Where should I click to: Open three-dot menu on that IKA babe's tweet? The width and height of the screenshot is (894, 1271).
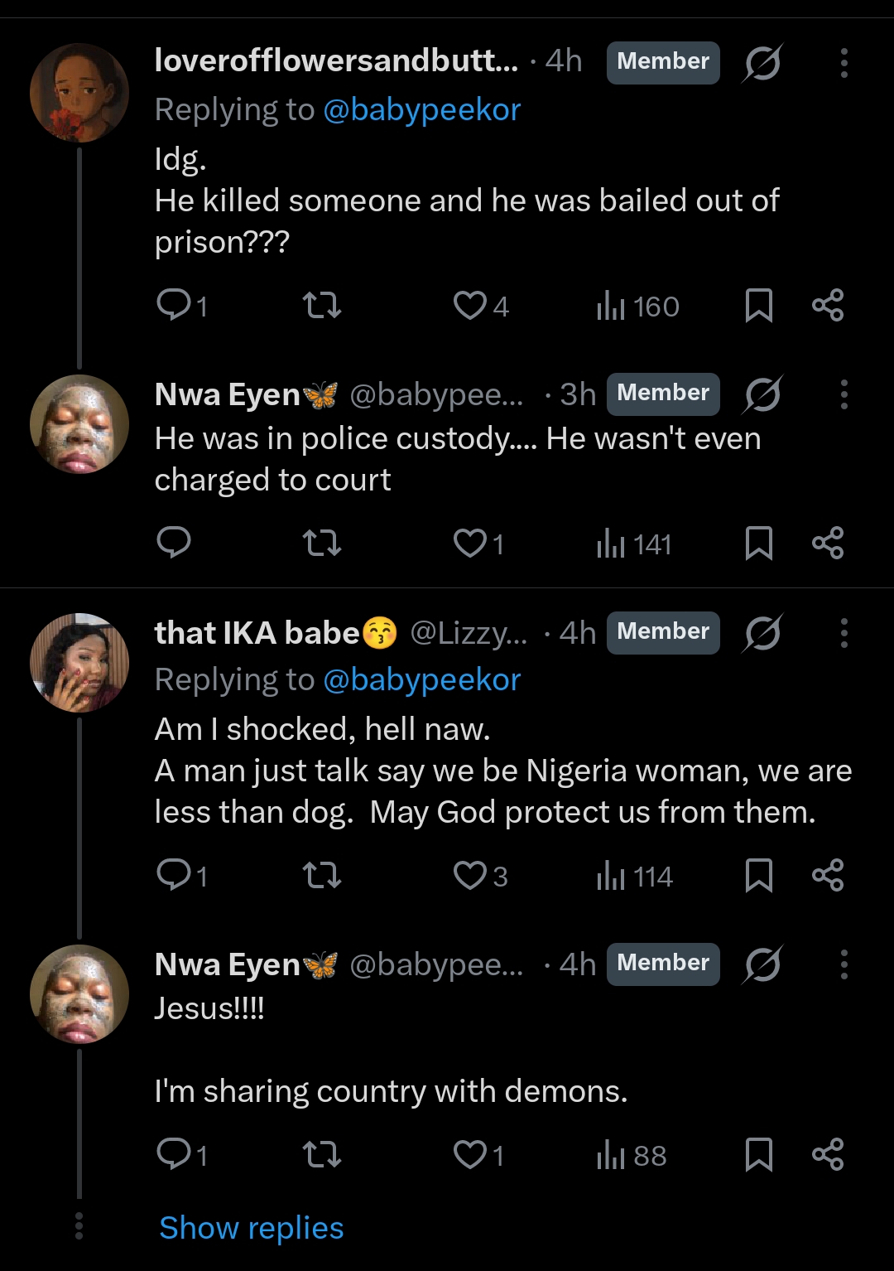[x=844, y=633]
